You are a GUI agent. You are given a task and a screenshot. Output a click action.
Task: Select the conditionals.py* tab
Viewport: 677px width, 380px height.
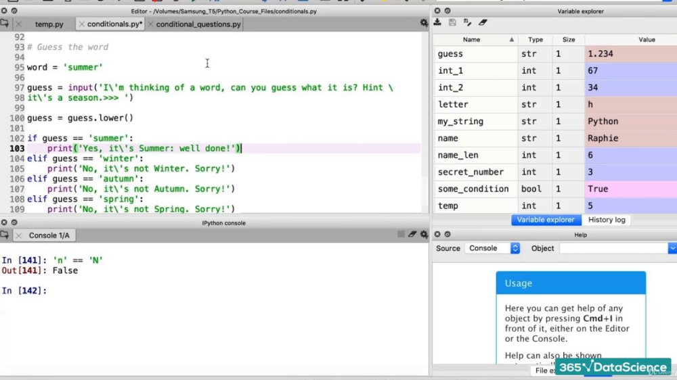click(x=114, y=24)
